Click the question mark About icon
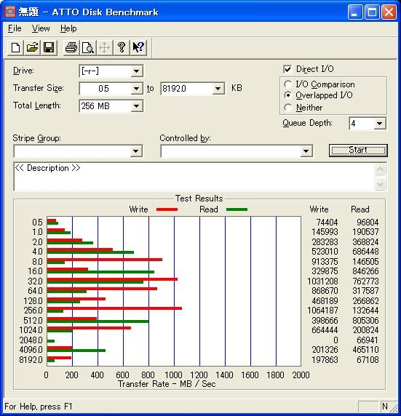This screenshot has width=401, height=416. pyautogui.click(x=122, y=48)
